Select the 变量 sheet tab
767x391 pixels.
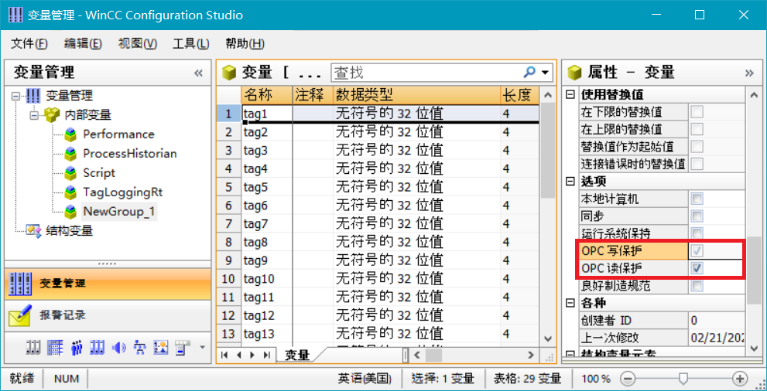297,355
